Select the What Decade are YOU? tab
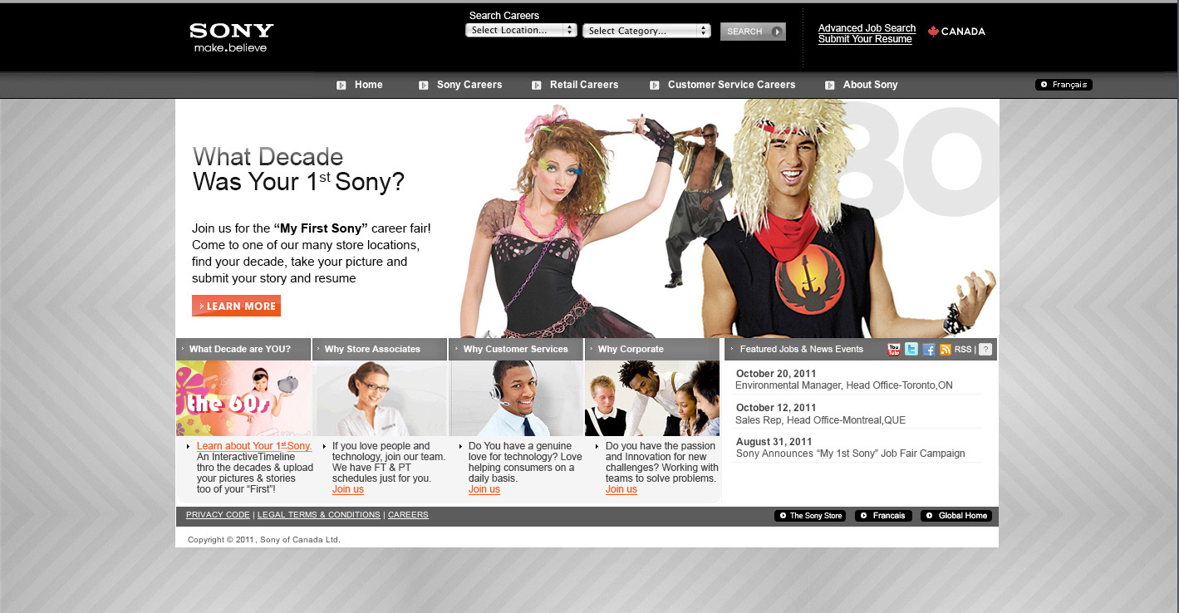 coord(243,349)
